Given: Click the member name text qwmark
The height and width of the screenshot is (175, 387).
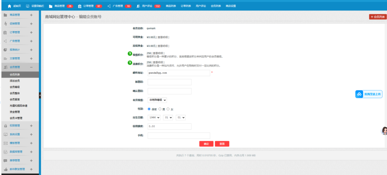Looking at the screenshot, I should click(x=151, y=28).
